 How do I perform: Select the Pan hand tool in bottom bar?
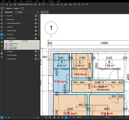tap(62, 118)
